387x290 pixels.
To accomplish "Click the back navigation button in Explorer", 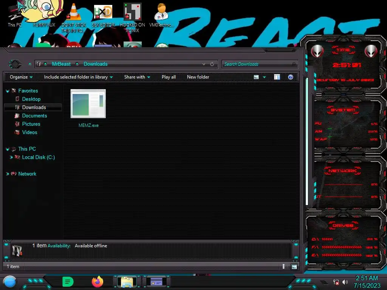I will coord(15,64).
